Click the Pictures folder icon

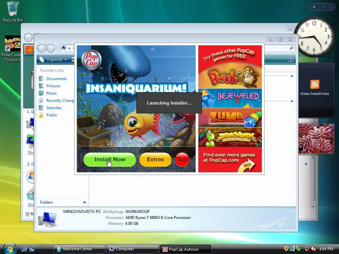41,86
